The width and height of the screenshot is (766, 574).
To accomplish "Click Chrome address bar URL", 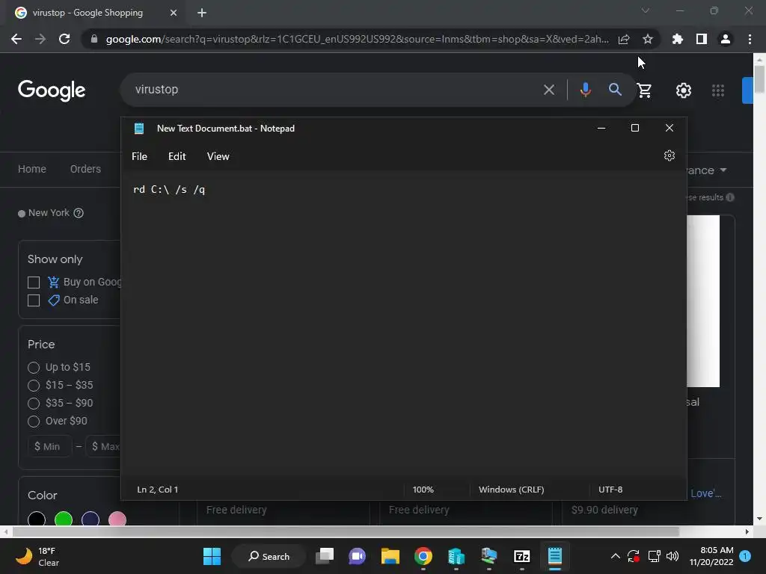I will [x=357, y=39].
